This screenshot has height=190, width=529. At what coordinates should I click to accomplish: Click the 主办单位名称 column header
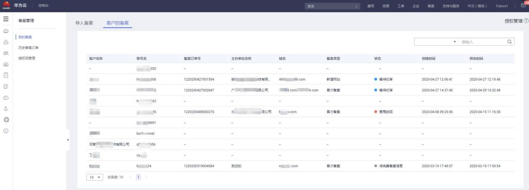[241, 58]
